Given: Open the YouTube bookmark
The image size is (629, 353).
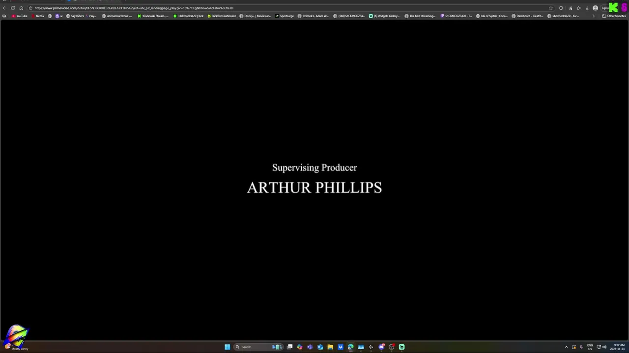Looking at the screenshot, I should point(20,16).
